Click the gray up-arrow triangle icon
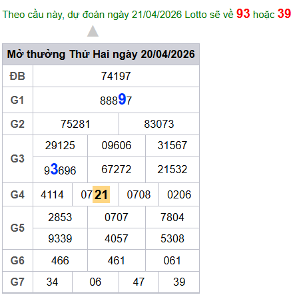Image resolution: width=293 pixels, height=297 pixels. pyautogui.click(x=93, y=31)
